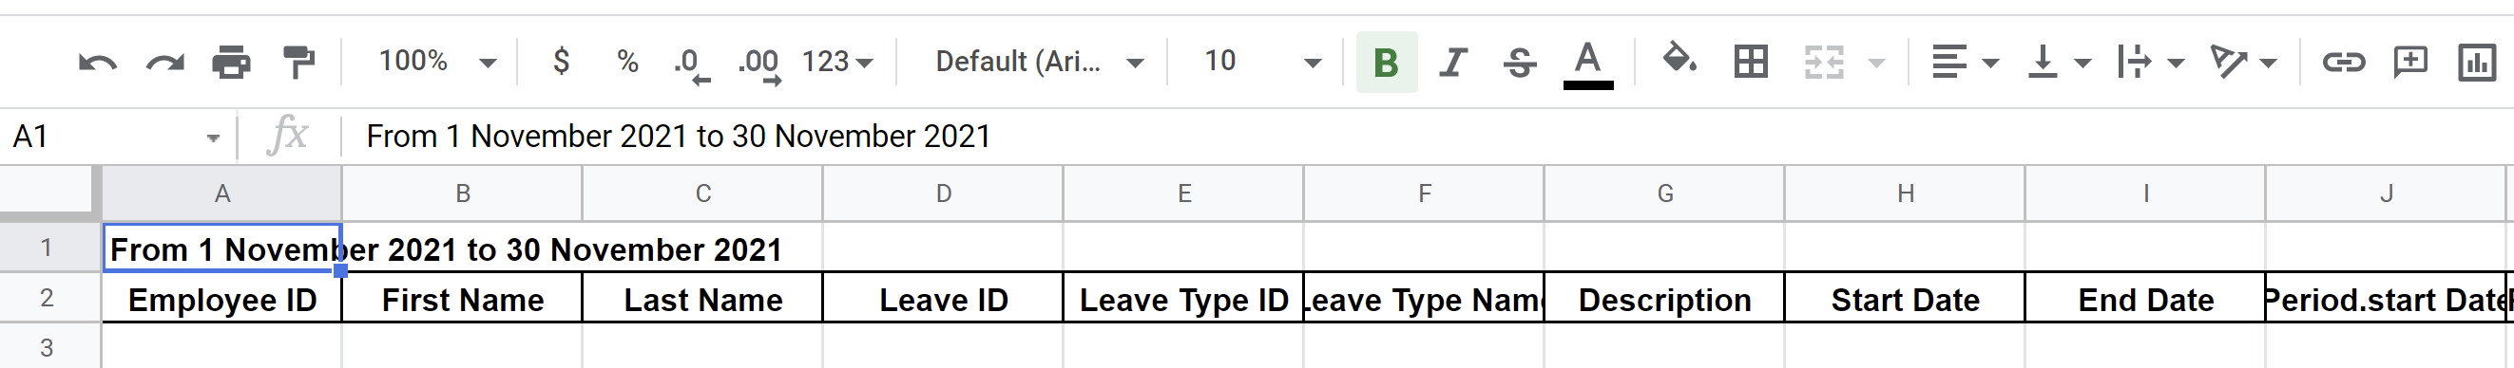Viewport: 2514px width, 368px height.
Task: Apply currency format with the dollar icon
Action: (x=561, y=62)
